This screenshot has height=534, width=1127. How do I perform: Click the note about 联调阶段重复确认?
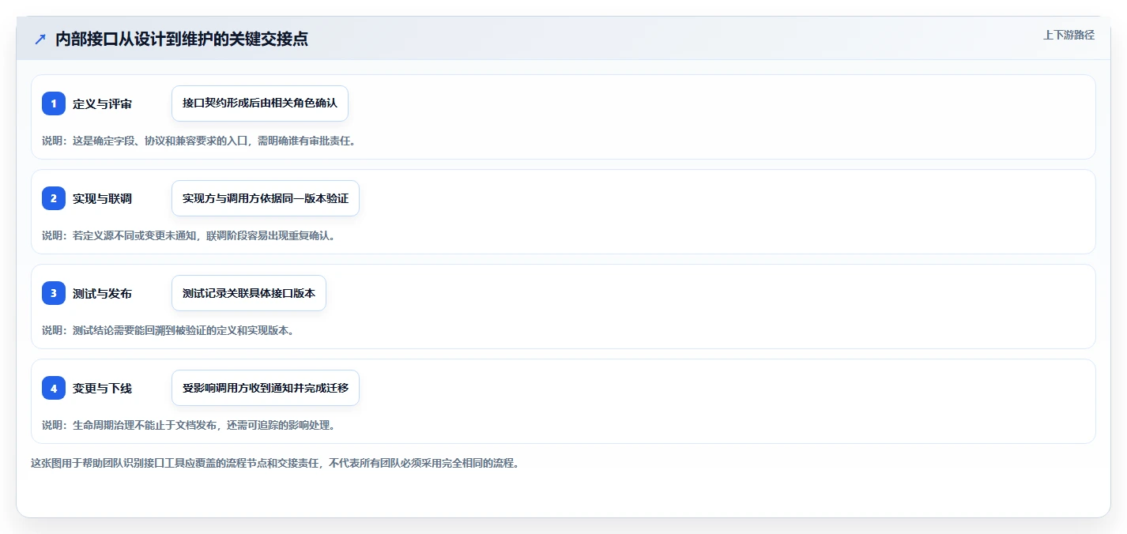pos(188,235)
